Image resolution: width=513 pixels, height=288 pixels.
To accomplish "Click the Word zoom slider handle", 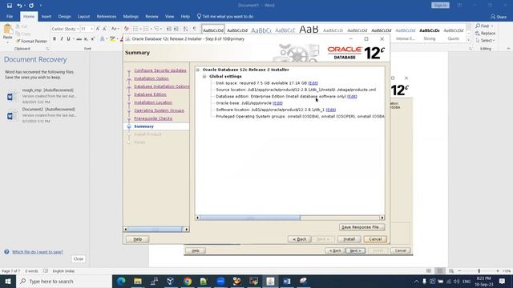I will click(479, 271).
